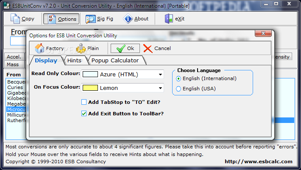Select the highlighted Microcuries list entry
Screen dimensions: 301x170
coord(16,109)
